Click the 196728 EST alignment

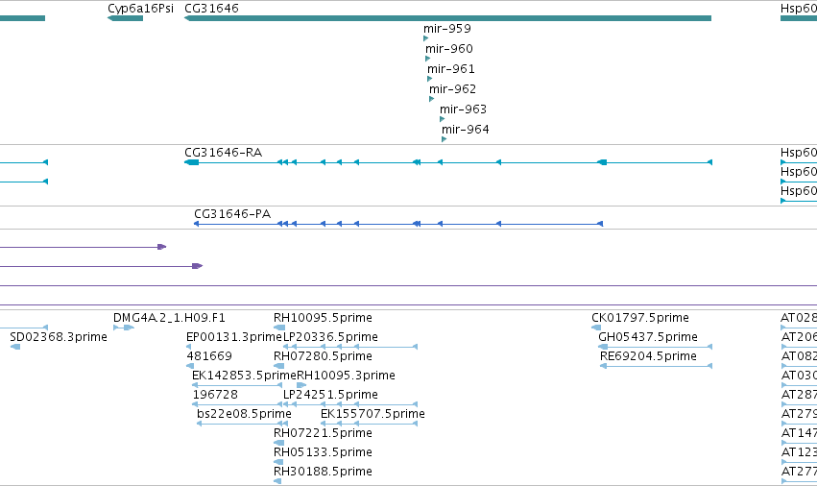click(237, 404)
